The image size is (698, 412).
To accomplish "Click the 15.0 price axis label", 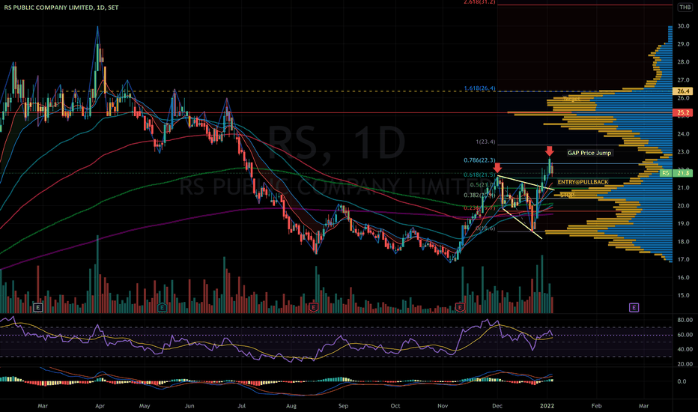I will click(x=683, y=295).
